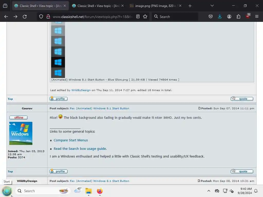Close the second Classic Shell tab

click(123, 6)
